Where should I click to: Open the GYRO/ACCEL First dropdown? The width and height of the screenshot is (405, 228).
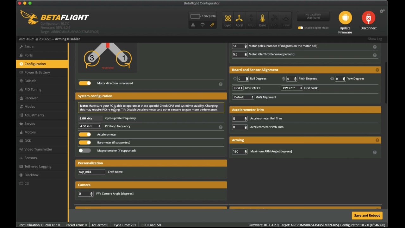coord(238,88)
